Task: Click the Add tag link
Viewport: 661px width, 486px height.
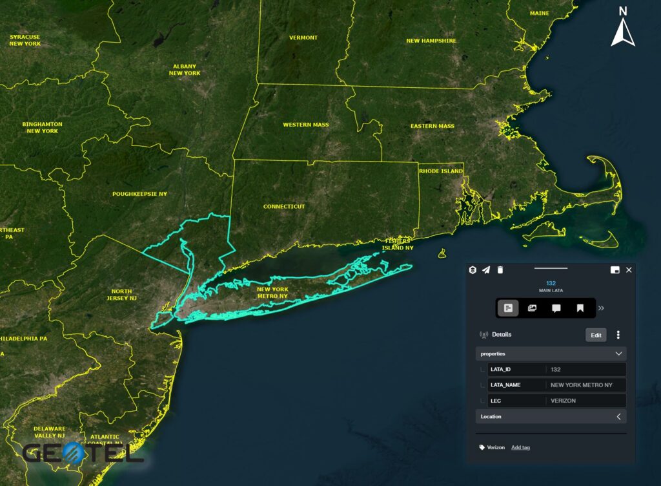Action: pos(520,447)
